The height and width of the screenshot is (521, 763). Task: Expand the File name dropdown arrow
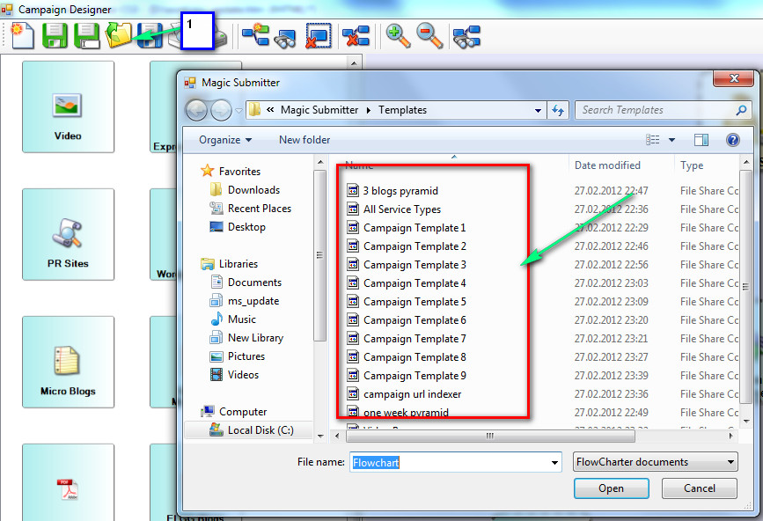coord(554,462)
